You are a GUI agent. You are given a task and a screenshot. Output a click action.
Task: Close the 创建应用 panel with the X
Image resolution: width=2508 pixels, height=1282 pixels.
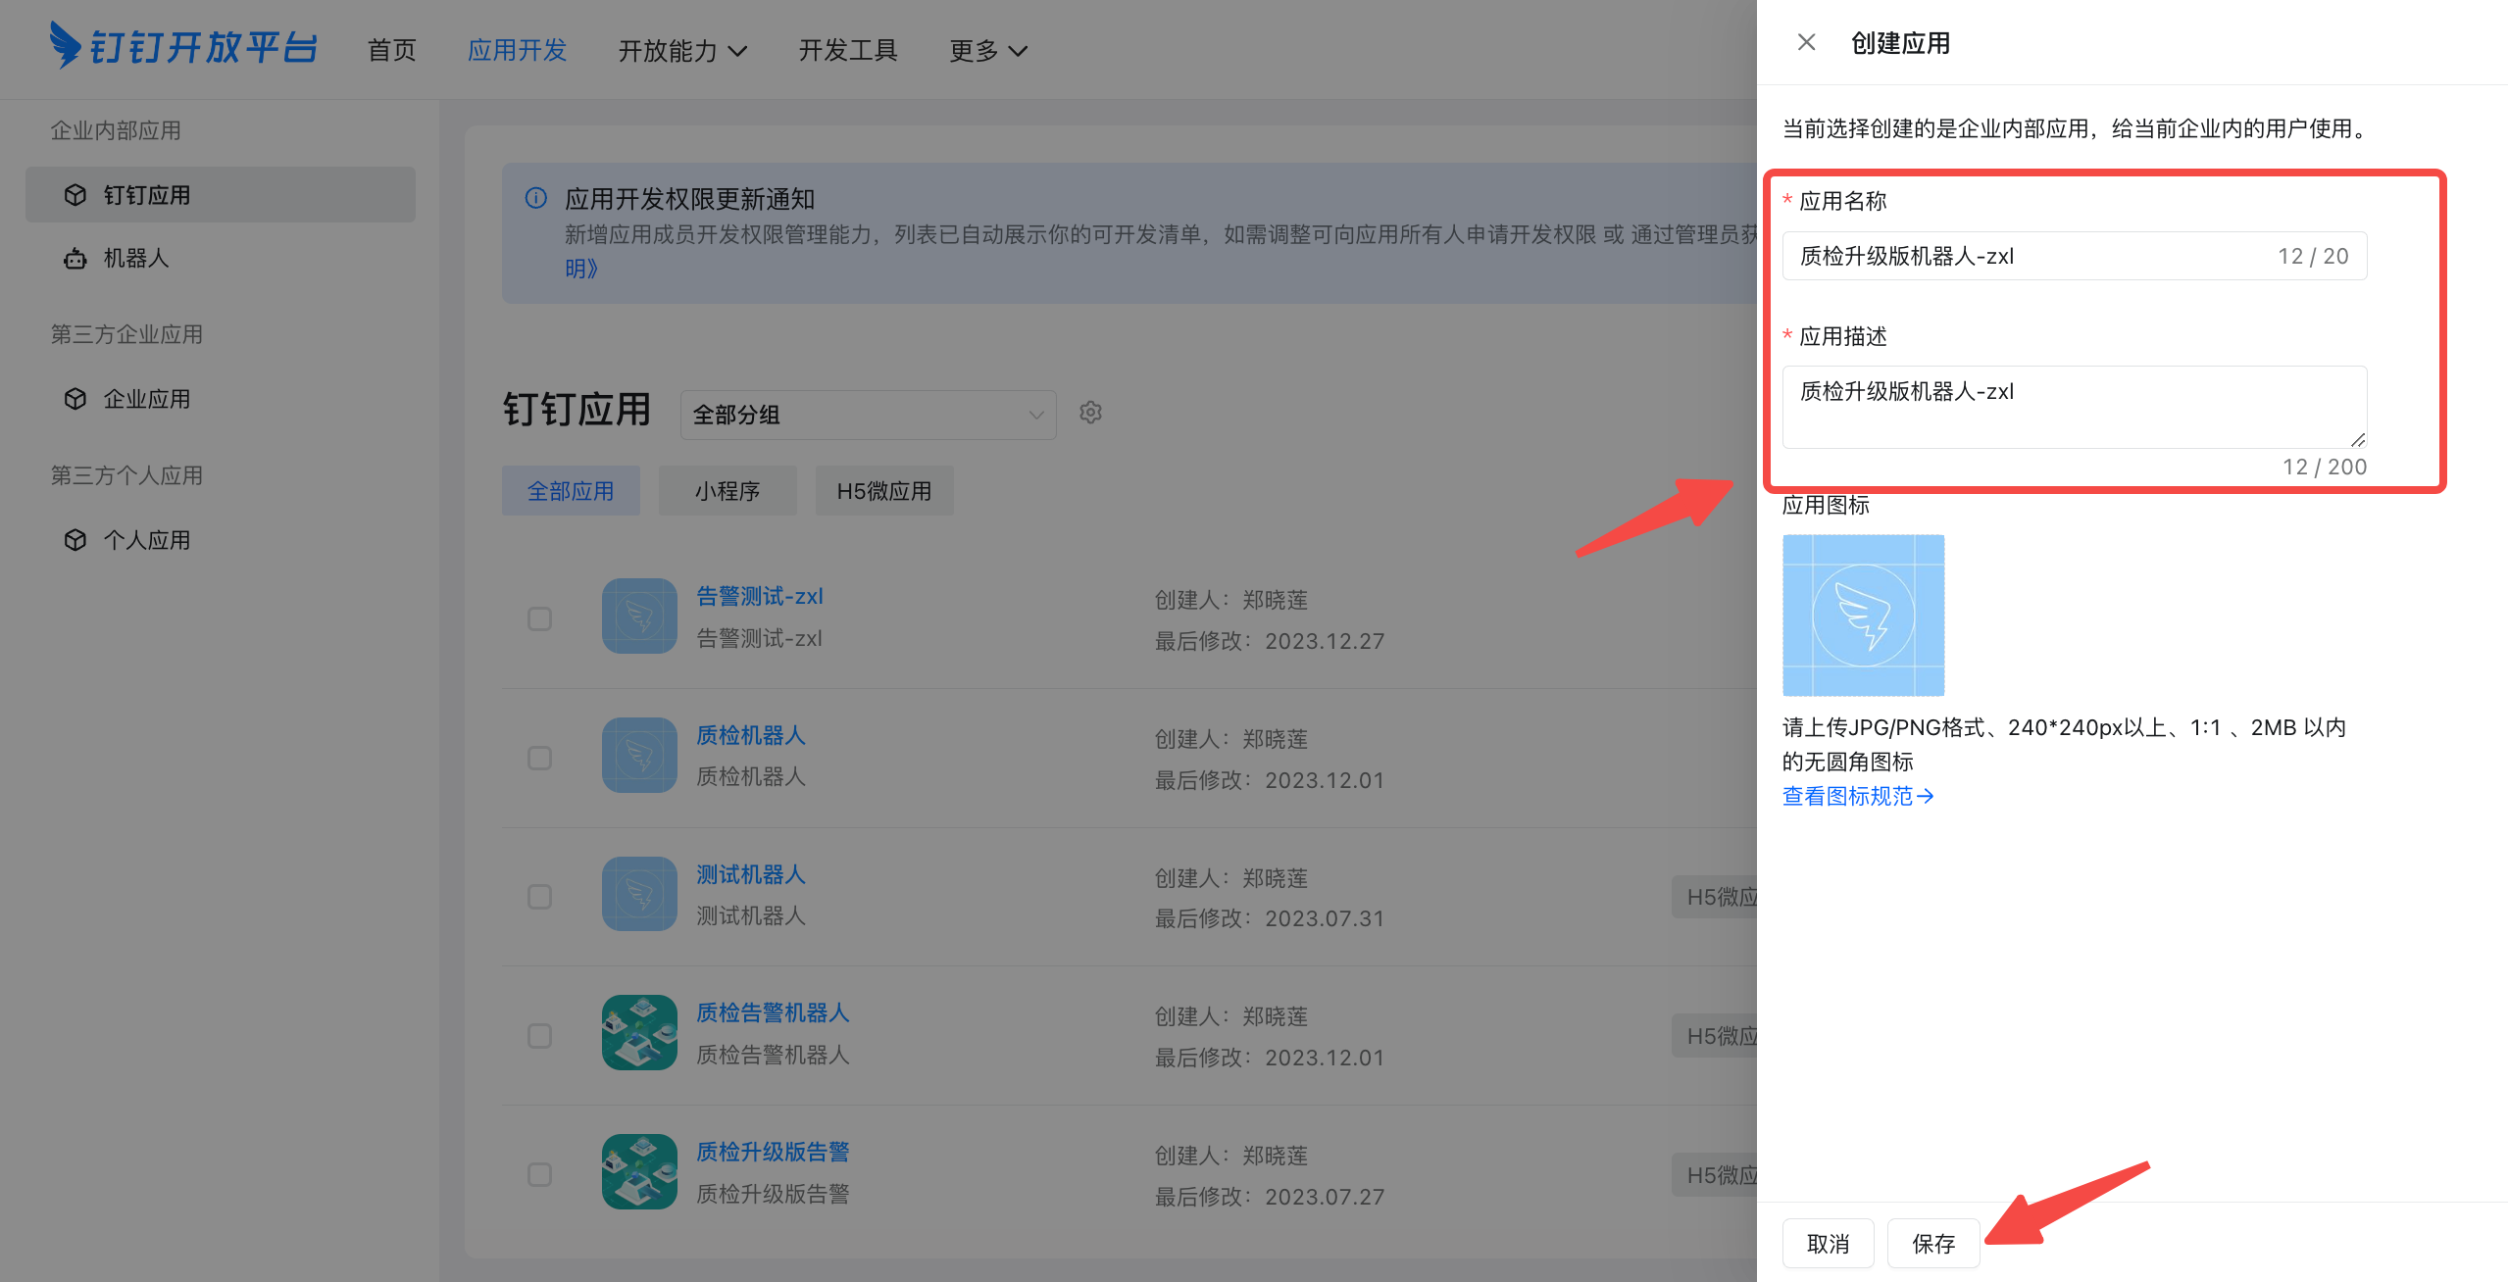(x=1806, y=42)
